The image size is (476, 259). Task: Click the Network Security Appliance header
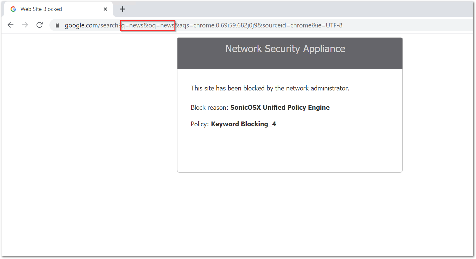click(x=285, y=49)
